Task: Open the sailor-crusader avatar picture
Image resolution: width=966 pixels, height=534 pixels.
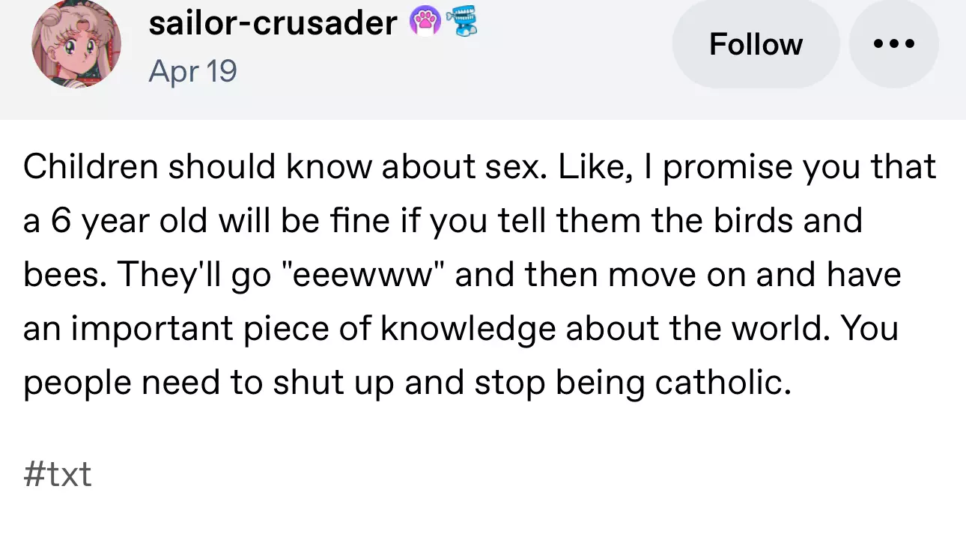Action: click(x=76, y=44)
